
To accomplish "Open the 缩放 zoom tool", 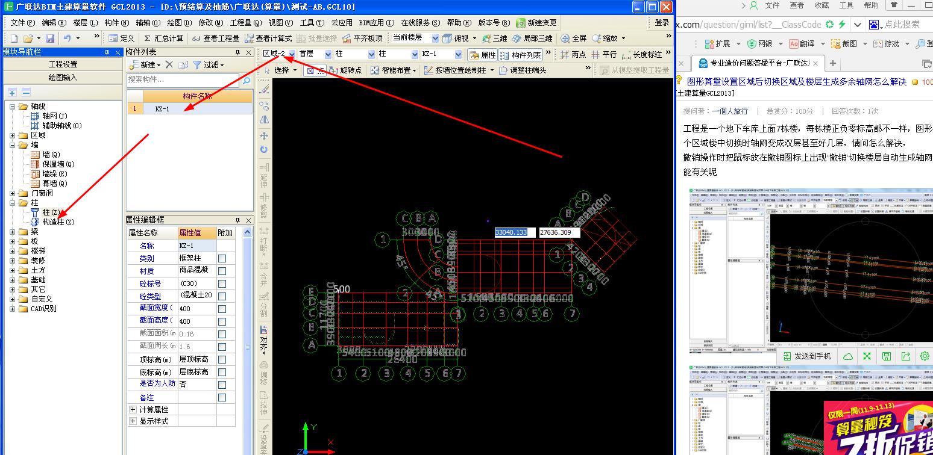I will (605, 38).
